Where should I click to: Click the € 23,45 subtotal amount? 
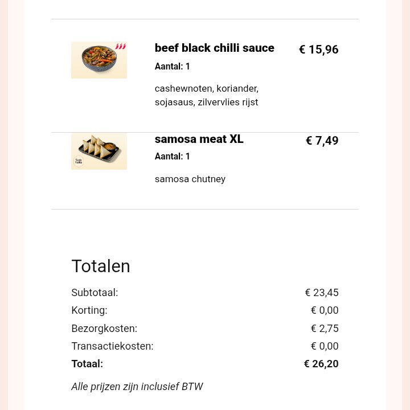point(321,293)
